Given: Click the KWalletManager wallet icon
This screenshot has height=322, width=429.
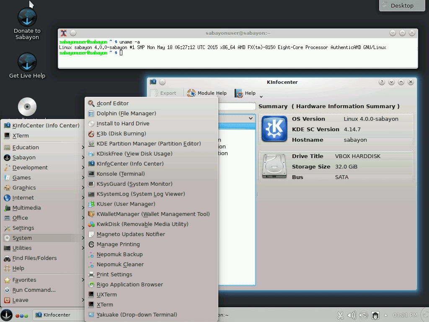Looking at the screenshot, I should point(91,214).
